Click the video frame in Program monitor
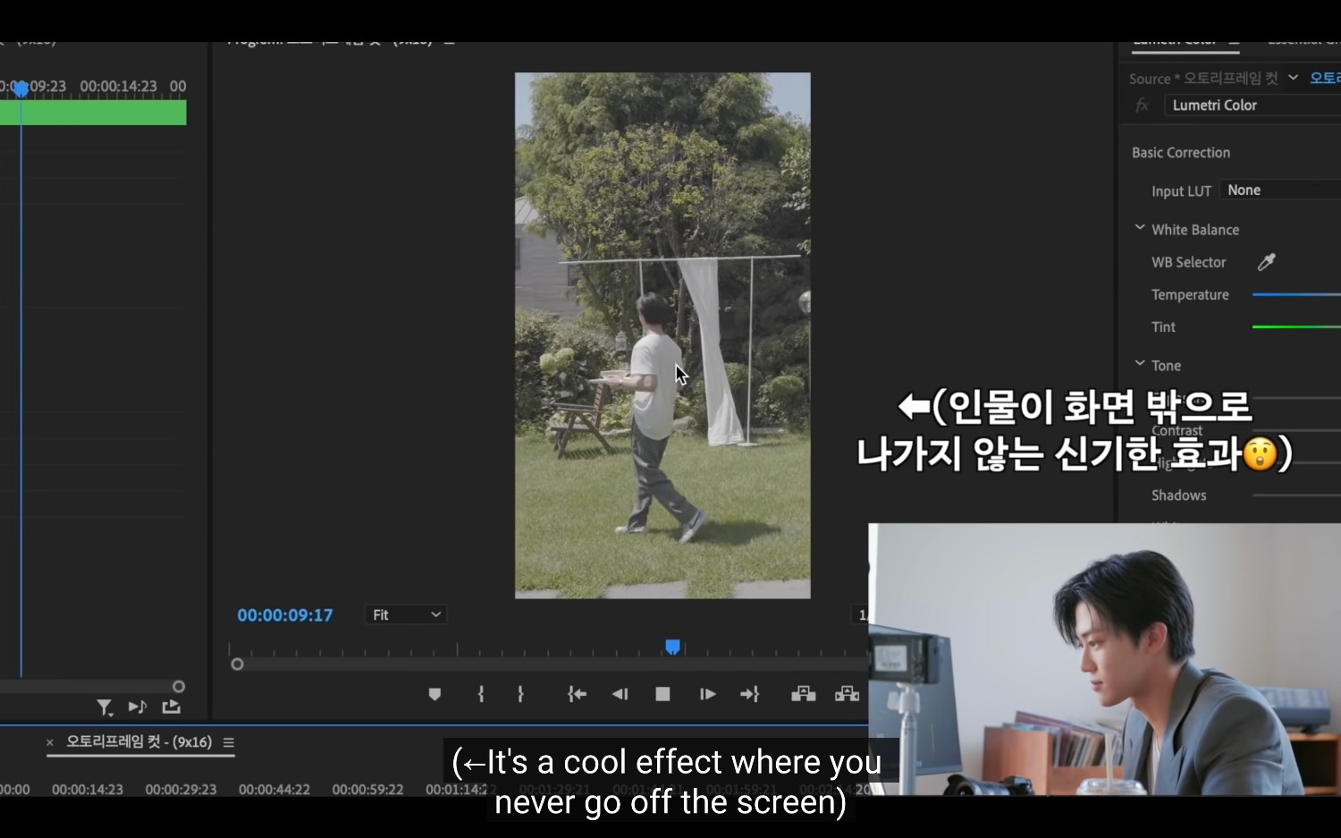The height and width of the screenshot is (838, 1341). tap(662, 335)
